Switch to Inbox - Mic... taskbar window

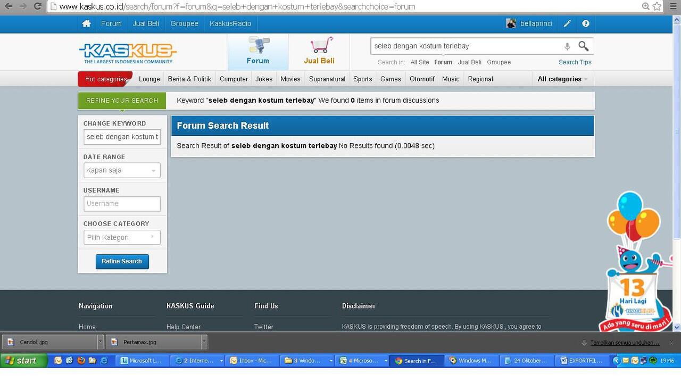click(x=252, y=360)
